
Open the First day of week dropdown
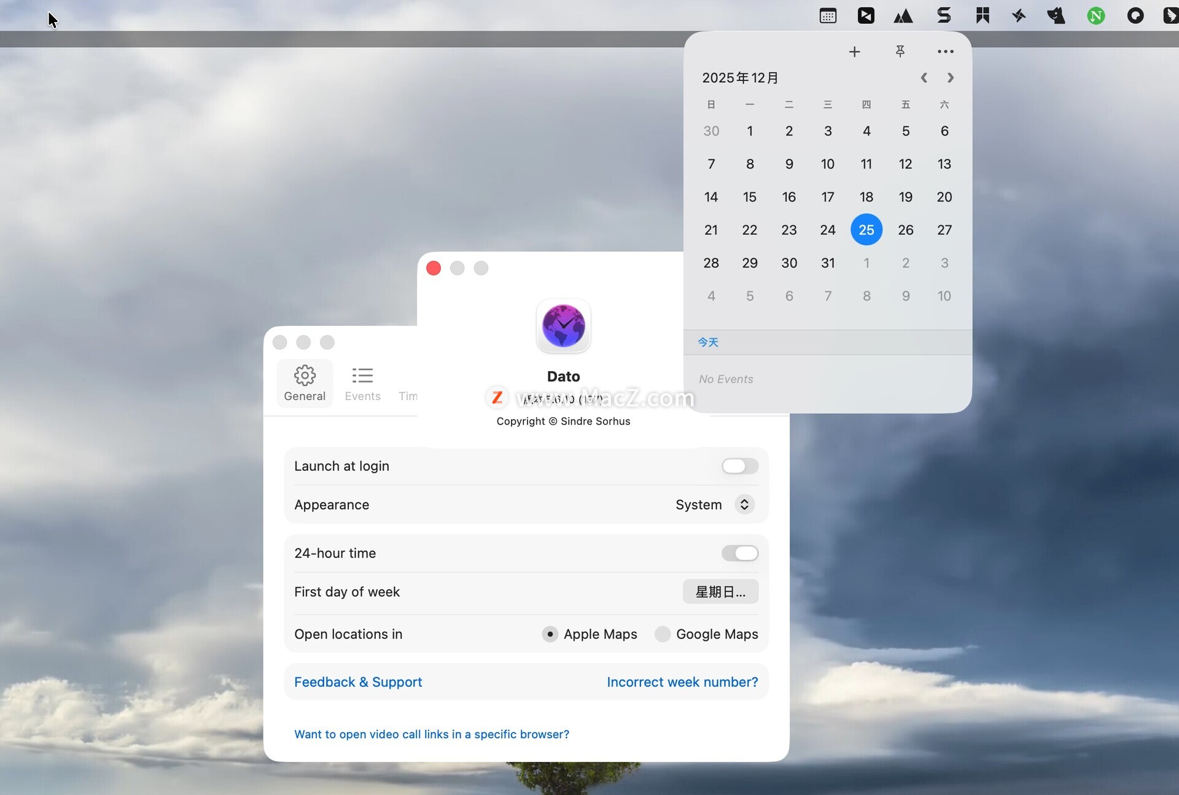[x=720, y=592]
